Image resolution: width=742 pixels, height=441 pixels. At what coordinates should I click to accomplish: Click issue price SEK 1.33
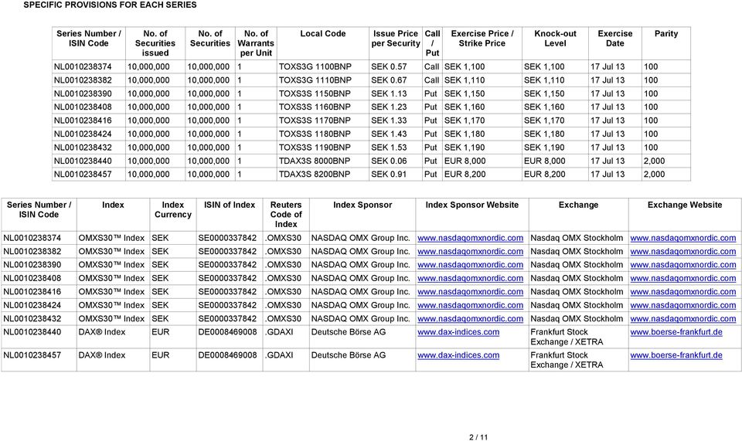pos(389,120)
